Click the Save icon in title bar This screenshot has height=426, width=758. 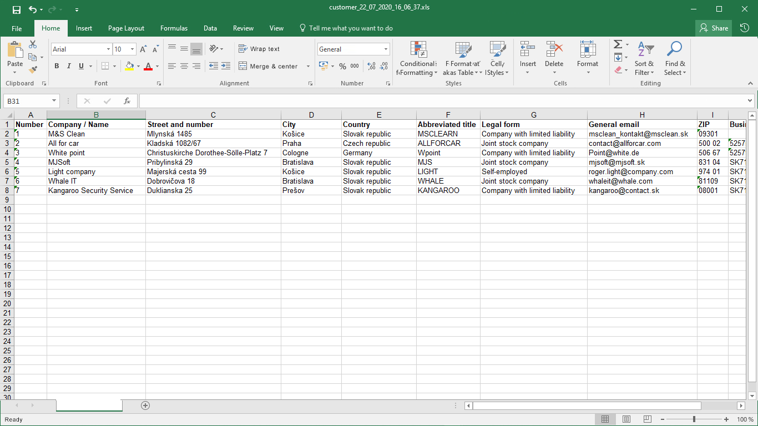click(16, 9)
